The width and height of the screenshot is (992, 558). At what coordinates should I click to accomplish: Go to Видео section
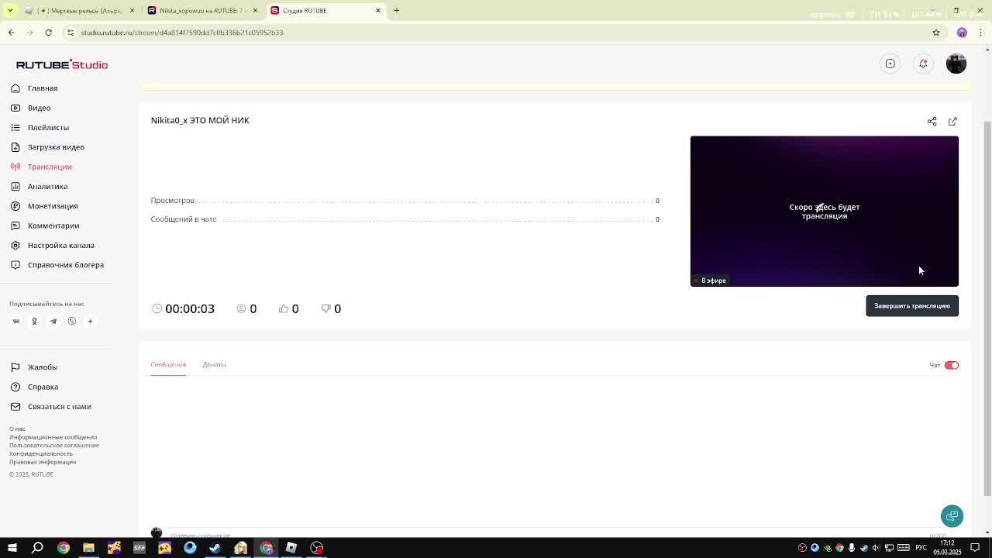coord(31,108)
